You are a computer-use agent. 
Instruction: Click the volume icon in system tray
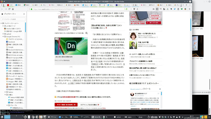point(179,117)
